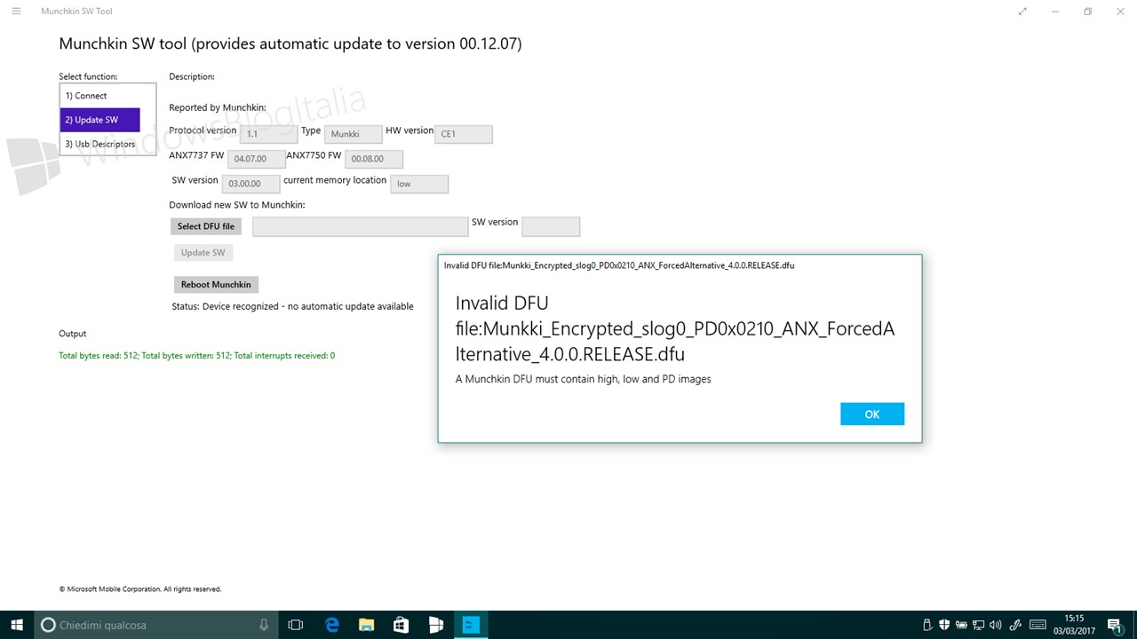Screen dimensions: 1137x639
Task: Click the '© Microsoft Mobile Corporation' copyright text
Action: (x=140, y=589)
